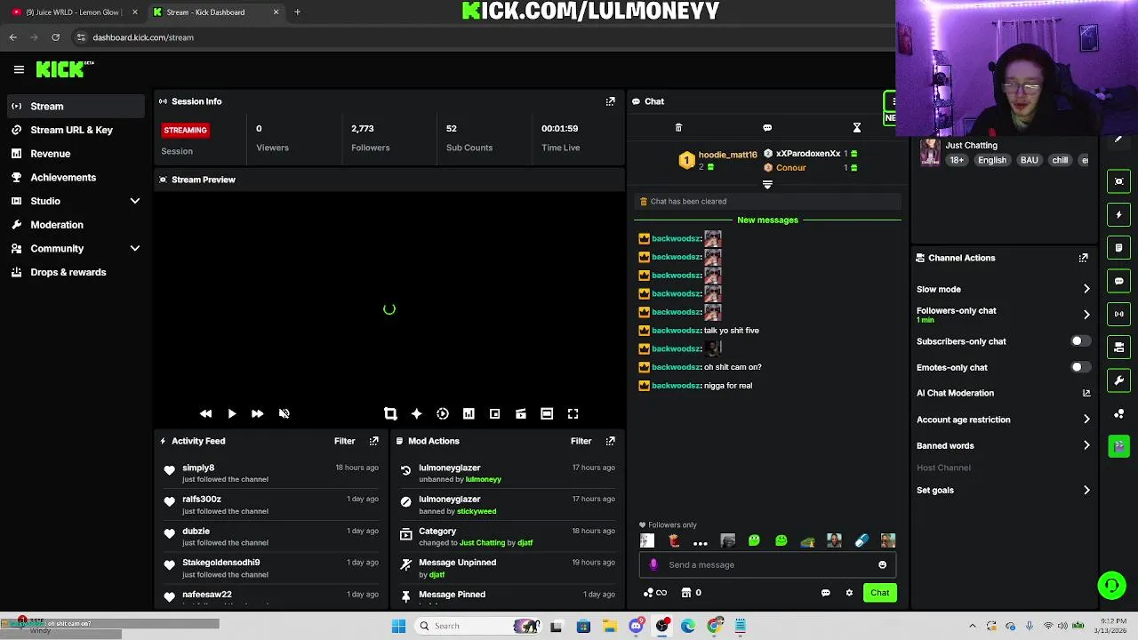Go to Stream URL & Key page
Image resolution: width=1138 pixels, height=640 pixels.
[x=75, y=131]
